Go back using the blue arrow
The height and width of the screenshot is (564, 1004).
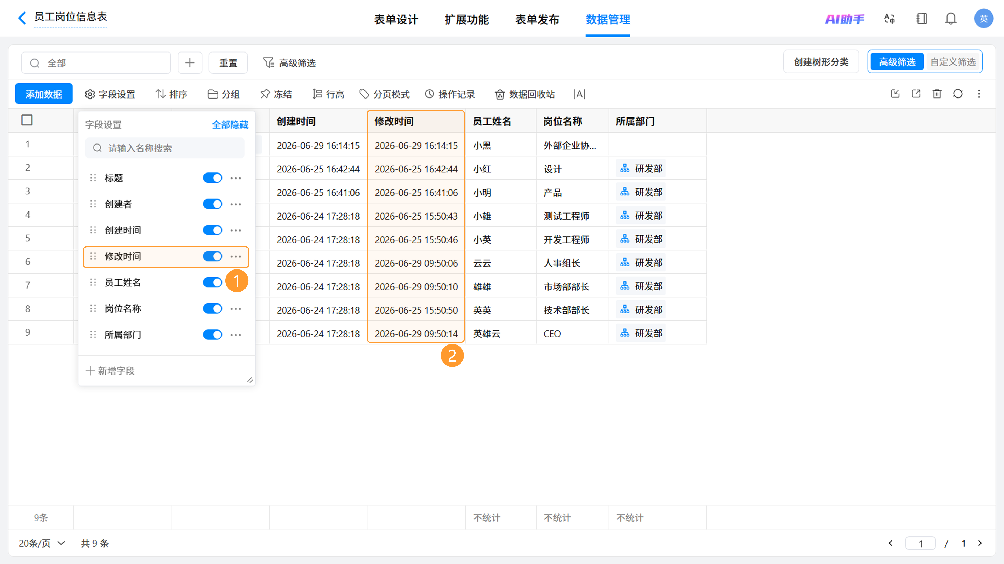pos(22,18)
